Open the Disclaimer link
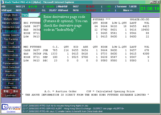Screen dimensions: 161x115 point(11,112)
